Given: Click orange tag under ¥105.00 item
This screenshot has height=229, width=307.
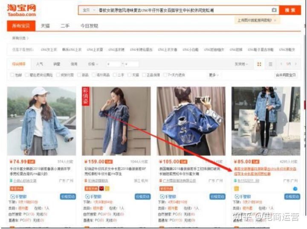Looking at the screenshot, I should coord(166,188).
